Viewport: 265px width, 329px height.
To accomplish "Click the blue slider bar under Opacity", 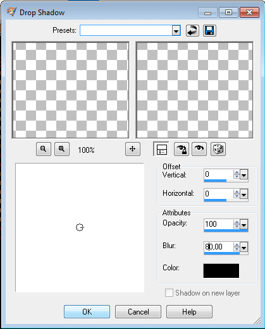I will point(226,230).
